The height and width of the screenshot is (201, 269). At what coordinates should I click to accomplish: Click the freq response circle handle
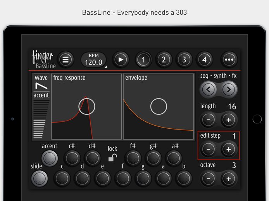click(x=87, y=106)
